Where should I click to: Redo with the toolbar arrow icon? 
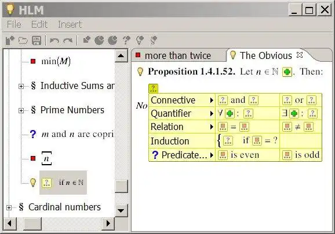click(68, 40)
